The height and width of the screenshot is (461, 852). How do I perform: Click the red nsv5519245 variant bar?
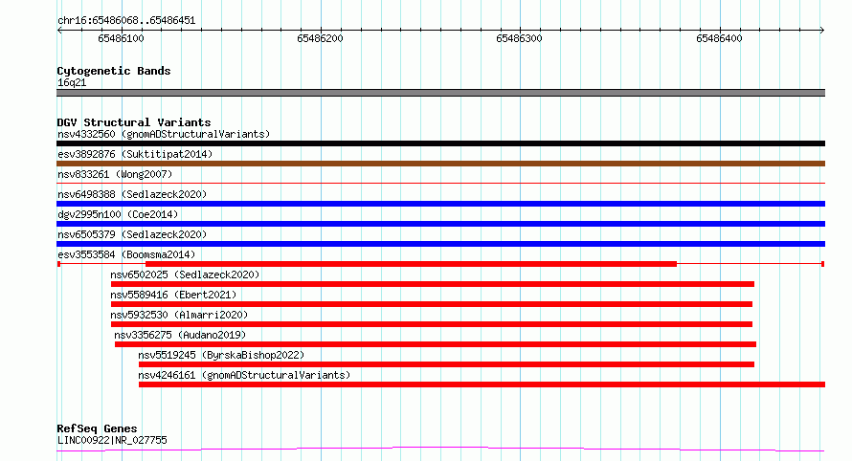coord(447,364)
